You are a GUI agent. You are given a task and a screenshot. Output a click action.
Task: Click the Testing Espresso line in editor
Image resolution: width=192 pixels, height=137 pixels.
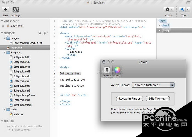click(72, 86)
